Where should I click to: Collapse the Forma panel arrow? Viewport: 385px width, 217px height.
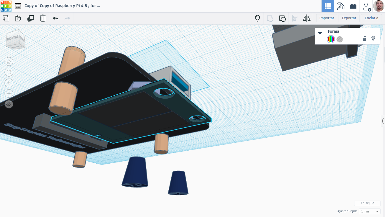320,33
